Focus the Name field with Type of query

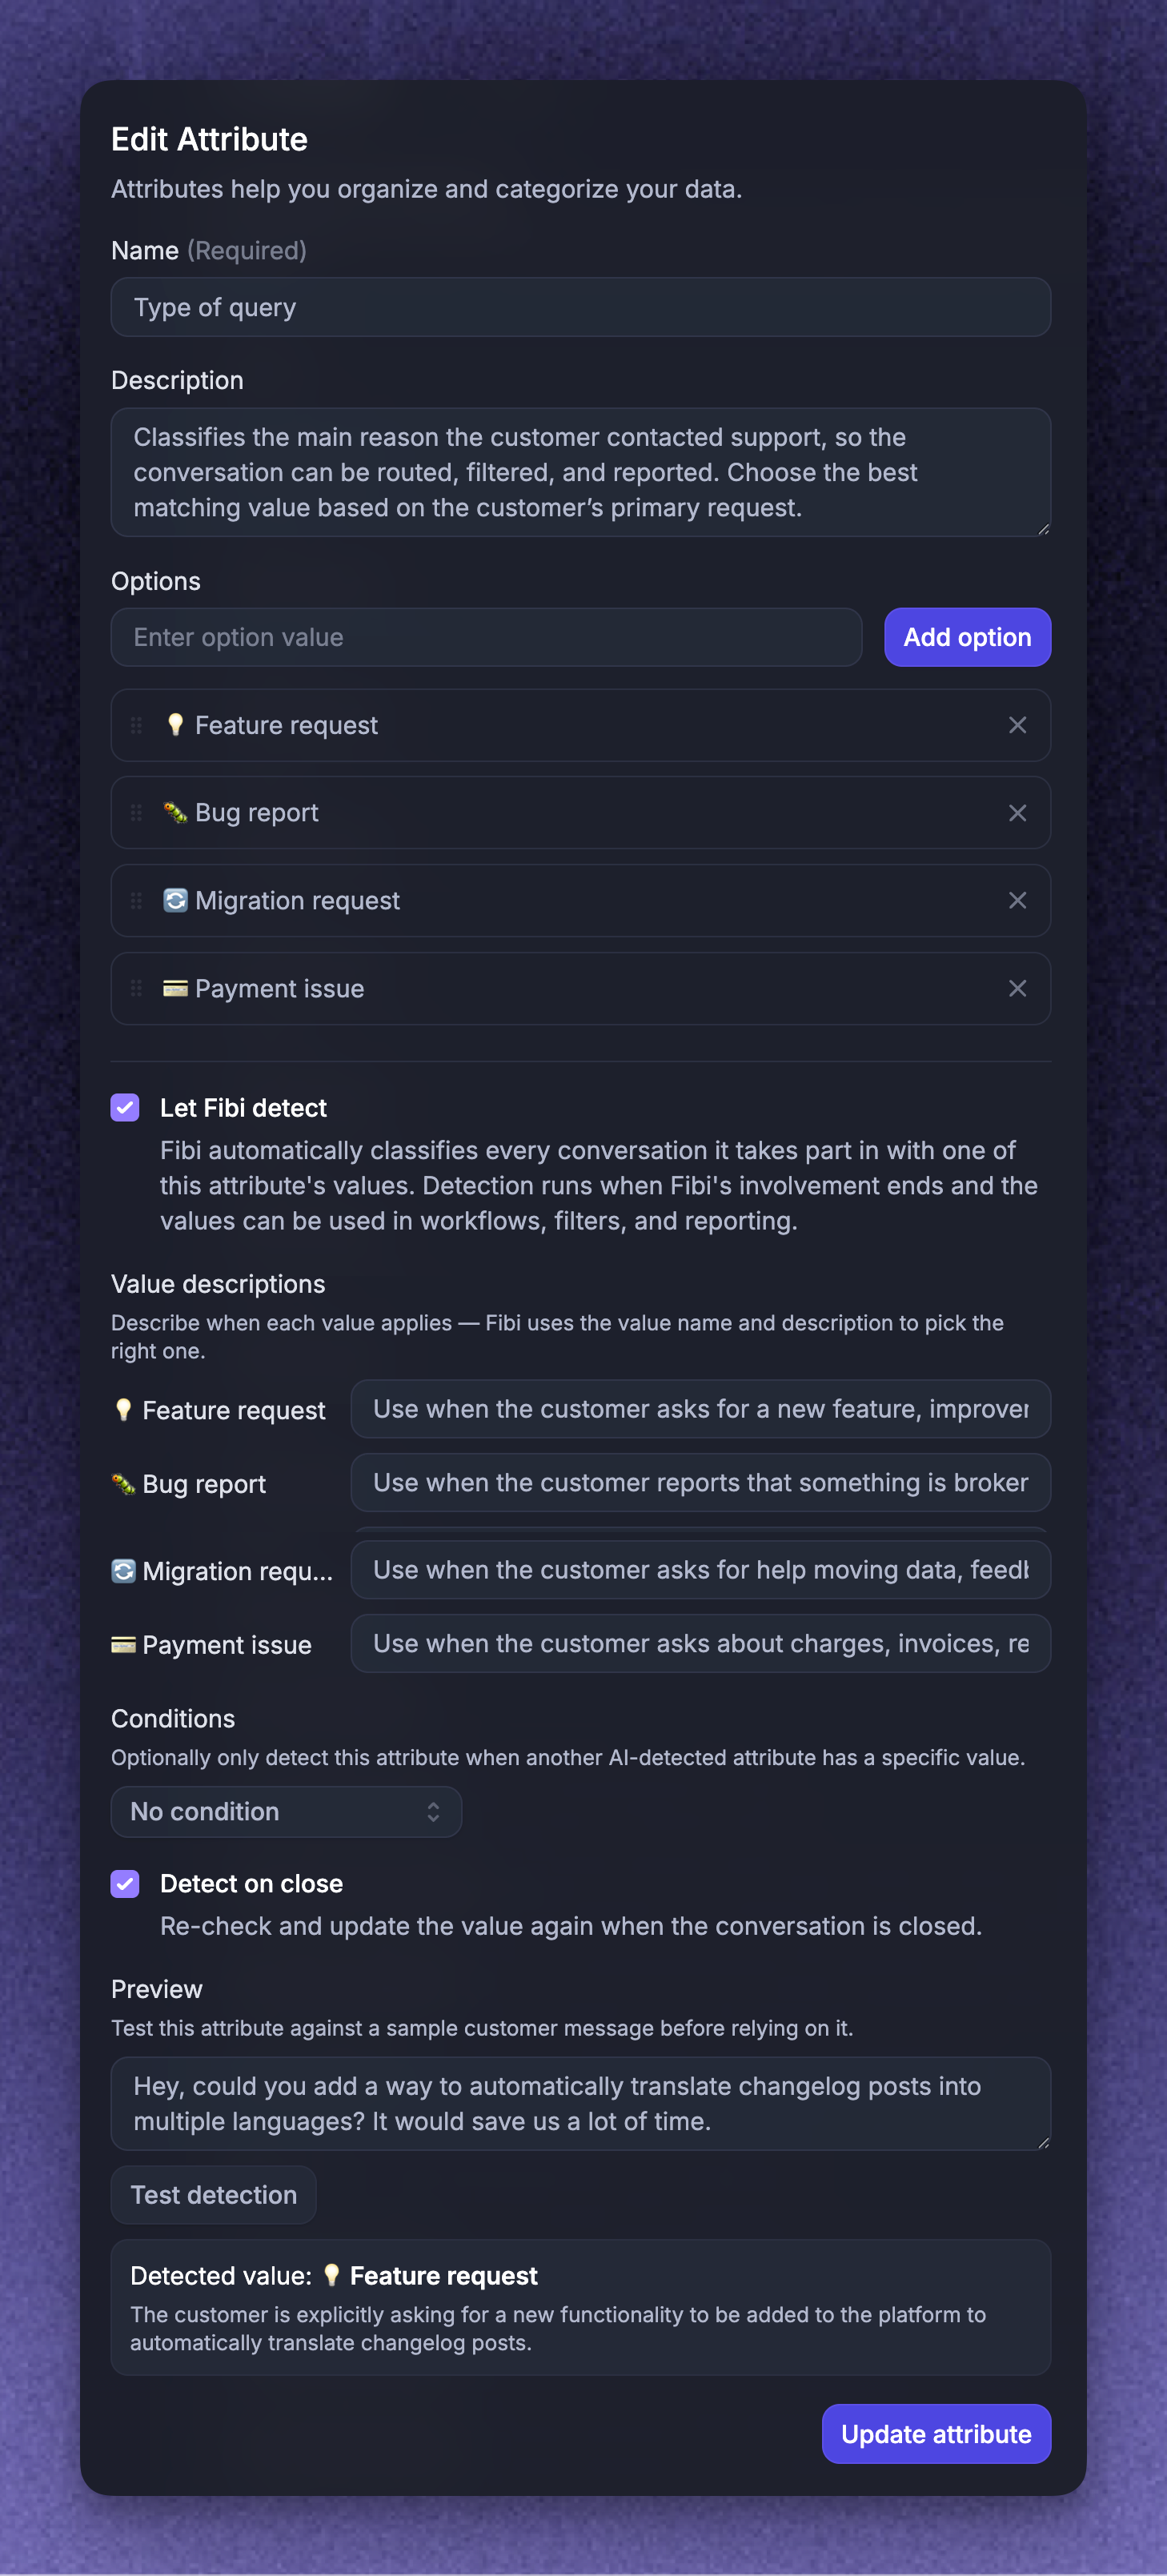point(581,307)
